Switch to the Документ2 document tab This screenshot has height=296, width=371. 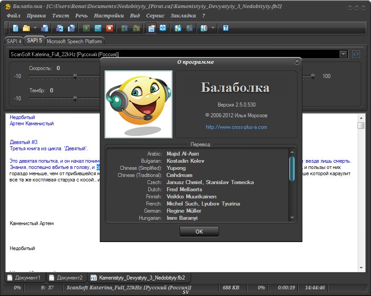(66, 278)
